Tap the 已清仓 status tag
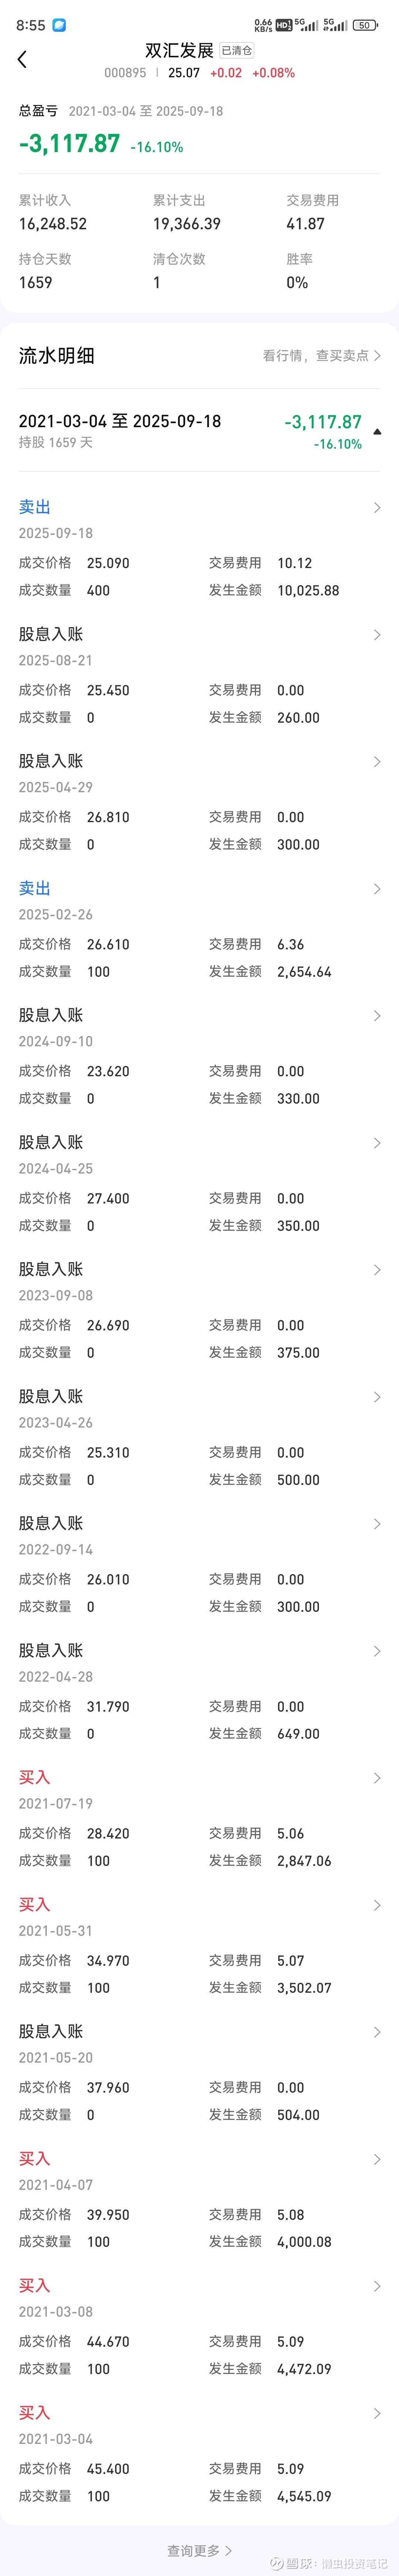The height and width of the screenshot is (2576, 399). click(x=237, y=50)
